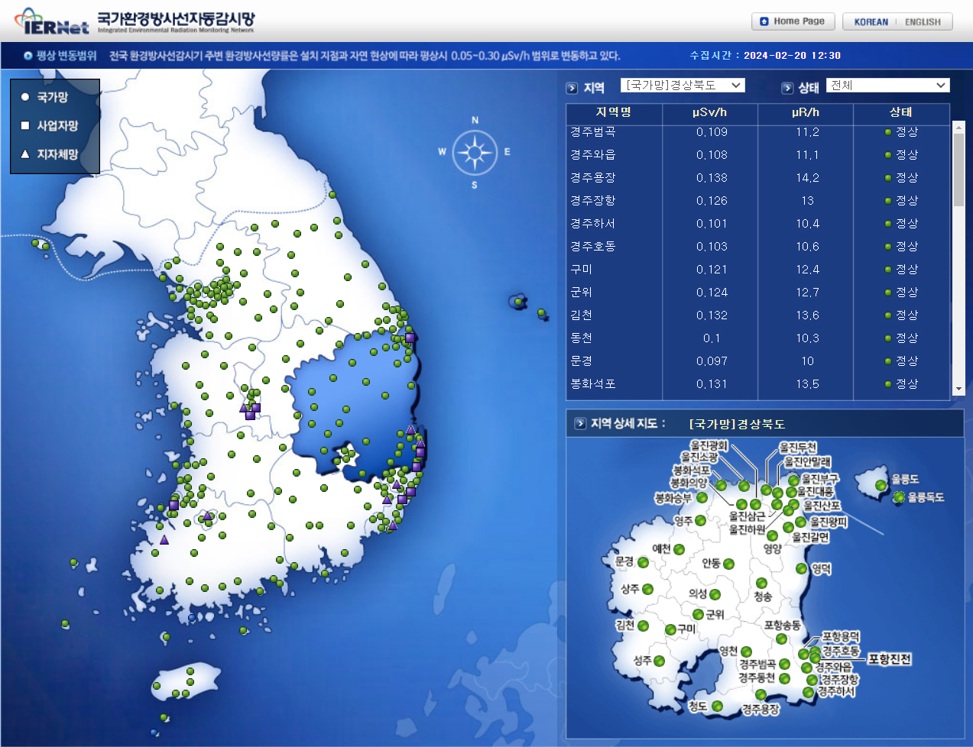Click the 청도 station marker in detail map
The width and height of the screenshot is (973, 747).
click(717, 706)
